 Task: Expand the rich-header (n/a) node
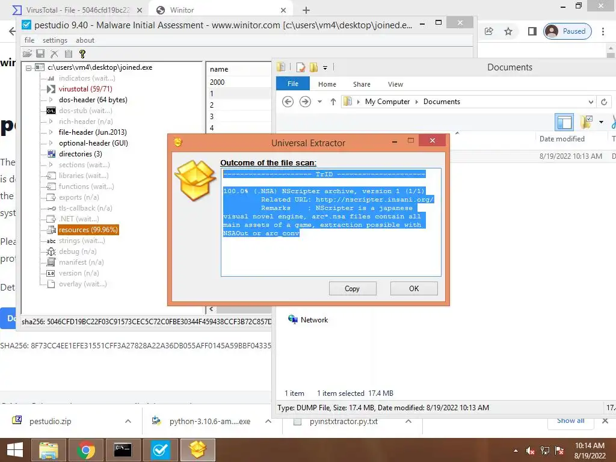click(x=51, y=122)
